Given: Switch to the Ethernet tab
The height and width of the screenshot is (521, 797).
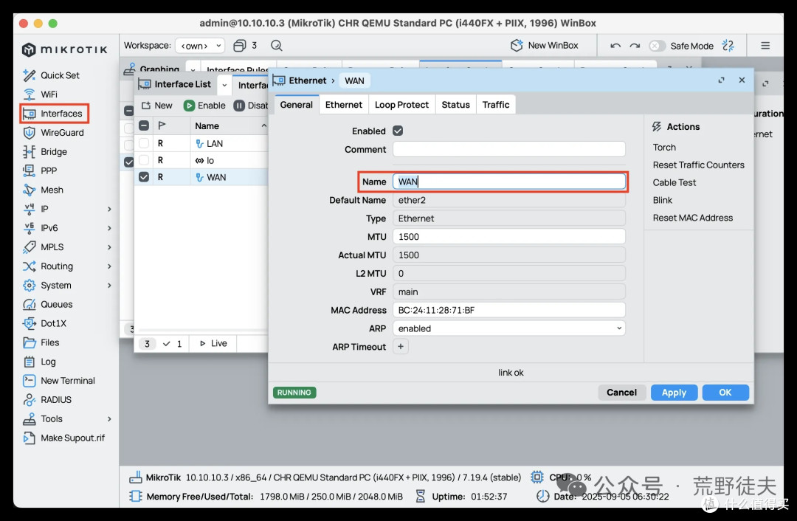Looking at the screenshot, I should click(344, 105).
